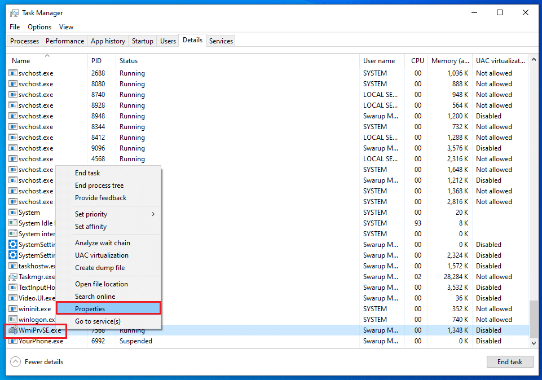Click the vertical scrollbar thumb
This screenshot has height=380, width=542.
[534, 319]
